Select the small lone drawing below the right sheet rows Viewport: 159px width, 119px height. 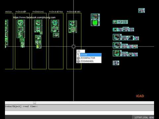click(116, 63)
